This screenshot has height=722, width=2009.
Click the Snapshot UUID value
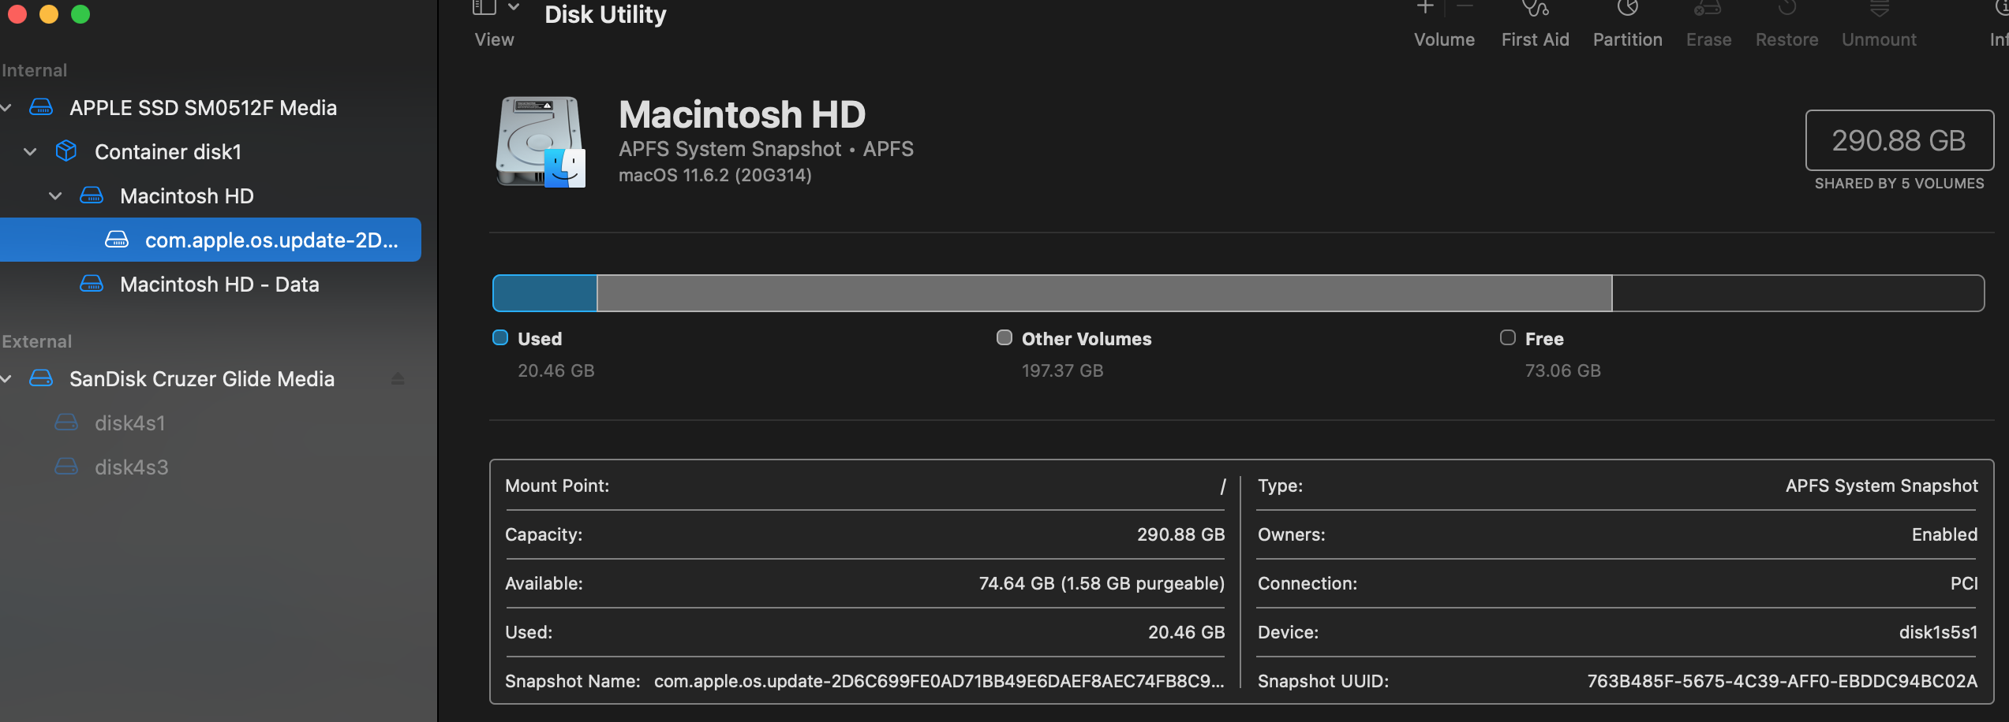pyautogui.click(x=1782, y=682)
